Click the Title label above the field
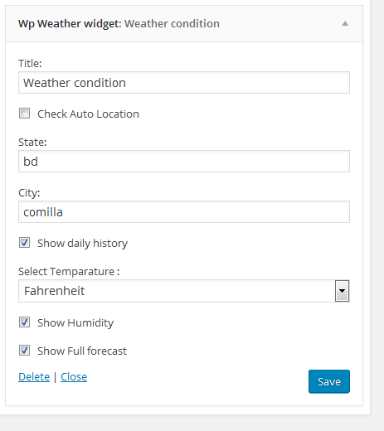 (x=30, y=64)
